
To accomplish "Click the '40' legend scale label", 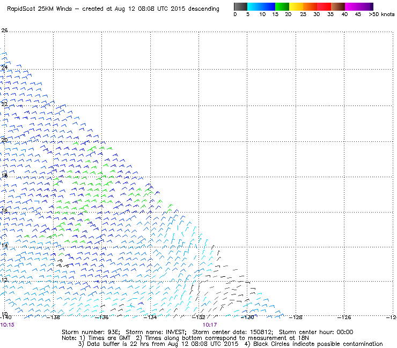I will pyautogui.click(x=344, y=14).
